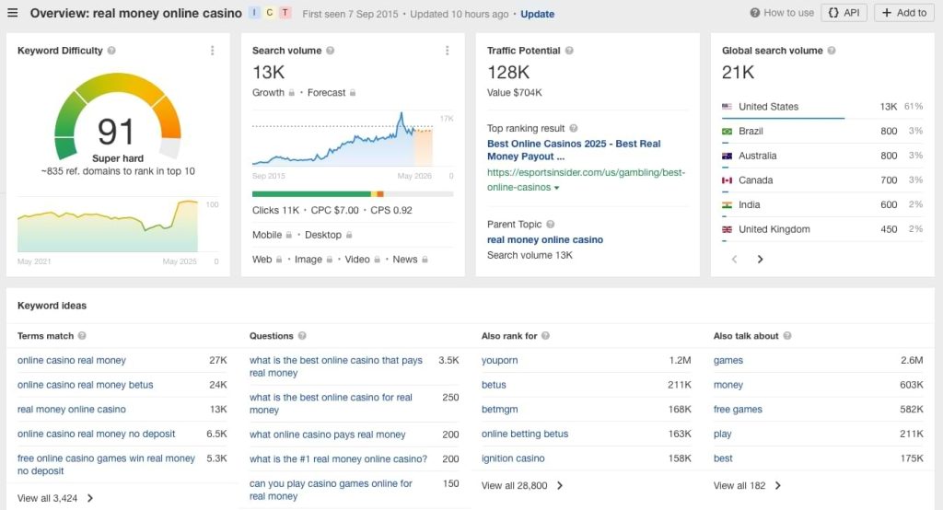Click the Top ranking result help icon
Screen dimensions: 943x510
point(574,129)
